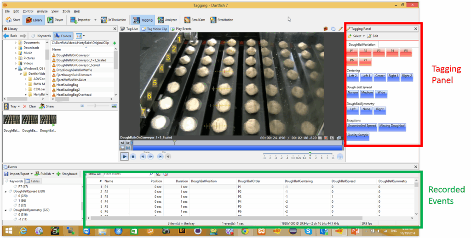This screenshot has width=471, height=238.
Task: Open the Player module
Action: point(55,20)
